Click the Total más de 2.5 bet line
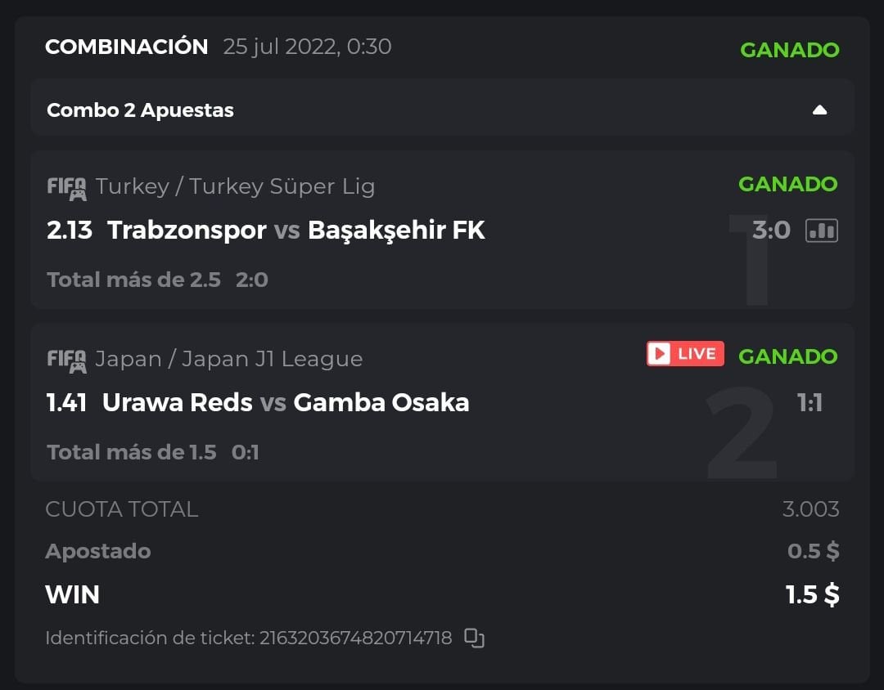The width and height of the screenshot is (884, 690). [x=133, y=280]
